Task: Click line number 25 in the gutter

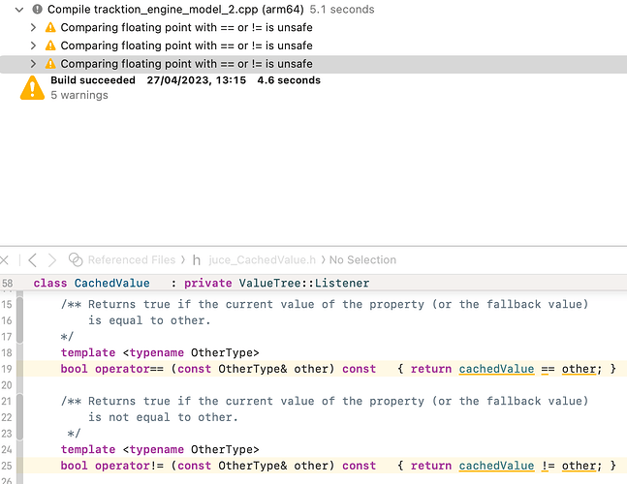Action: click(7, 466)
